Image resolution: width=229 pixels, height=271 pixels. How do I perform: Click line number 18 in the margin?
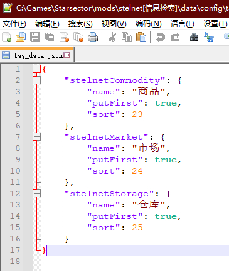(15, 262)
